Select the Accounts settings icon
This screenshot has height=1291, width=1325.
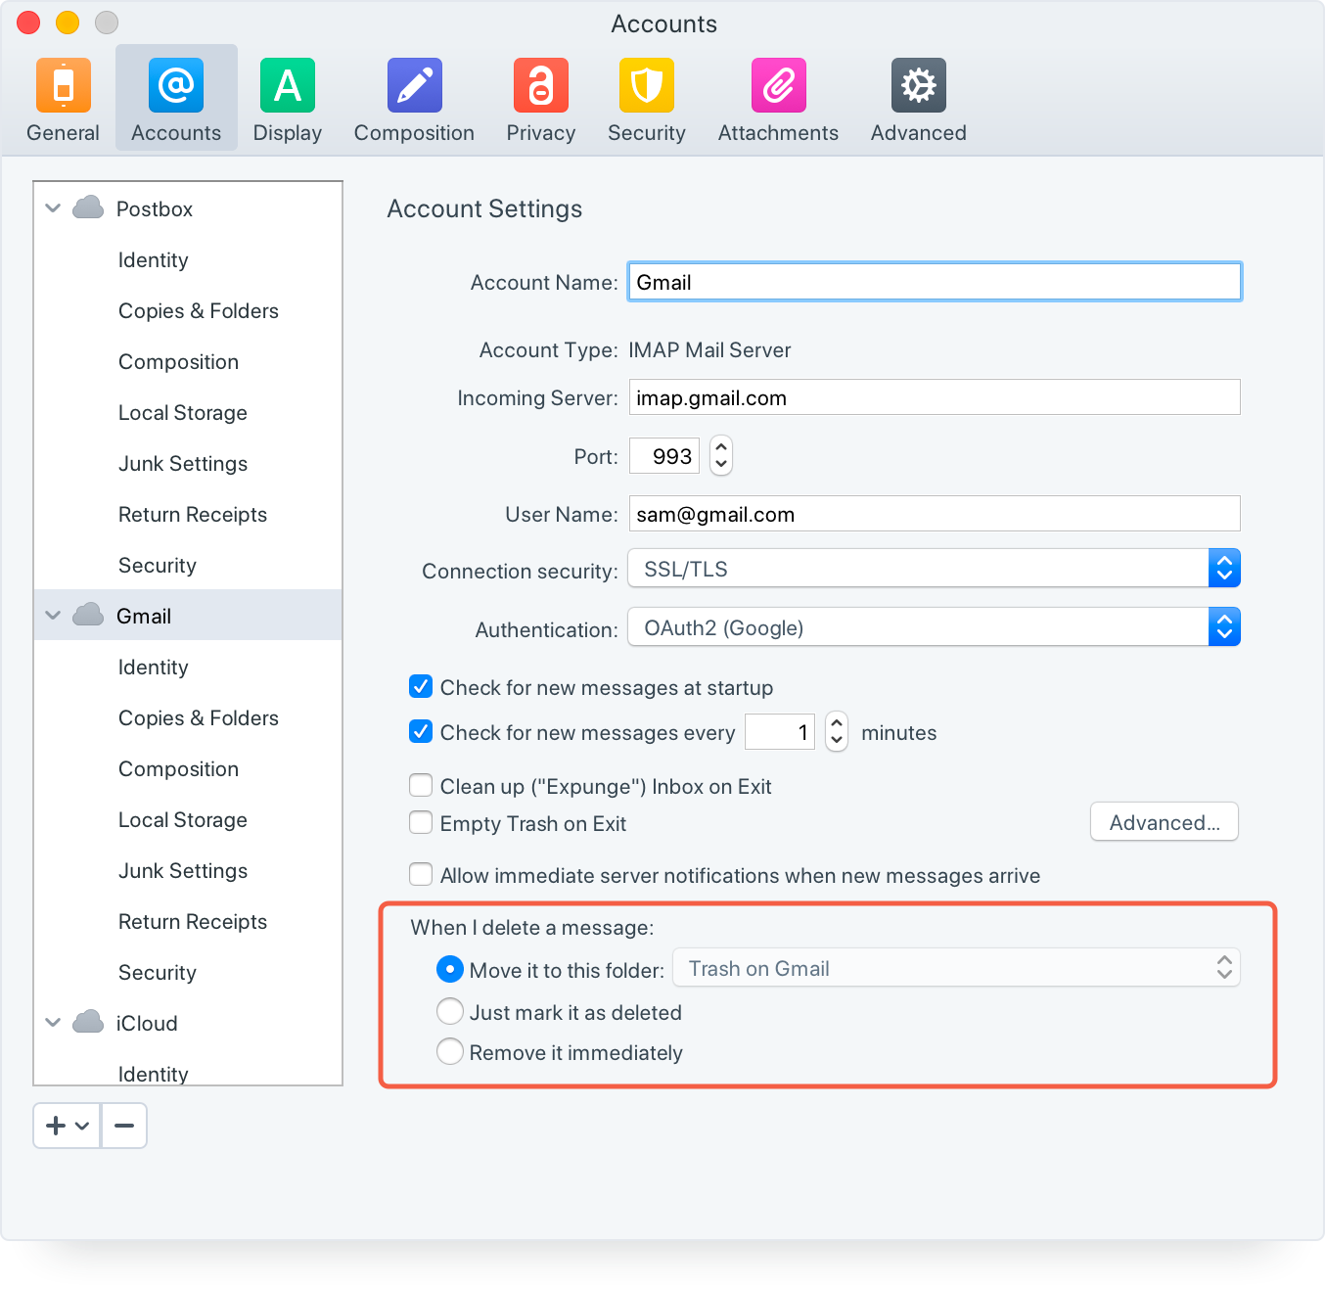point(175,98)
